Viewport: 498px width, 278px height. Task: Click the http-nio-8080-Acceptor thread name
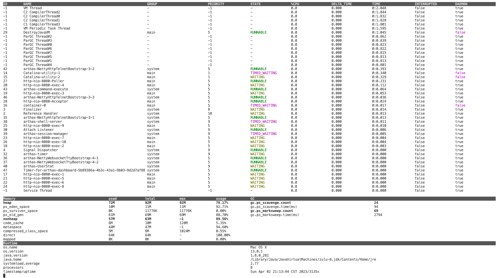(x=46, y=101)
